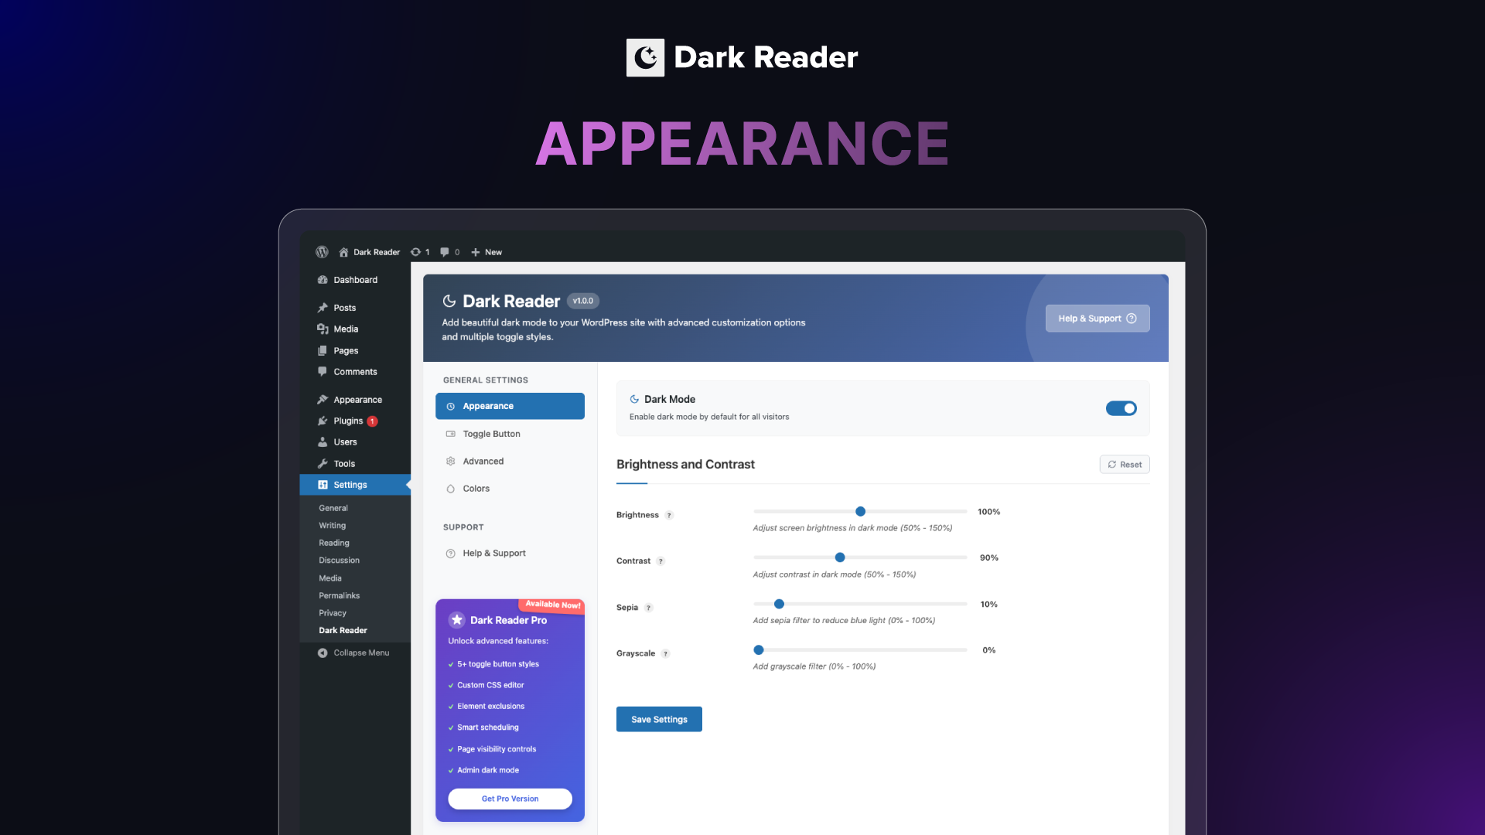Click the Users icon in sidebar
This screenshot has width=1485, height=835.
pos(323,442)
